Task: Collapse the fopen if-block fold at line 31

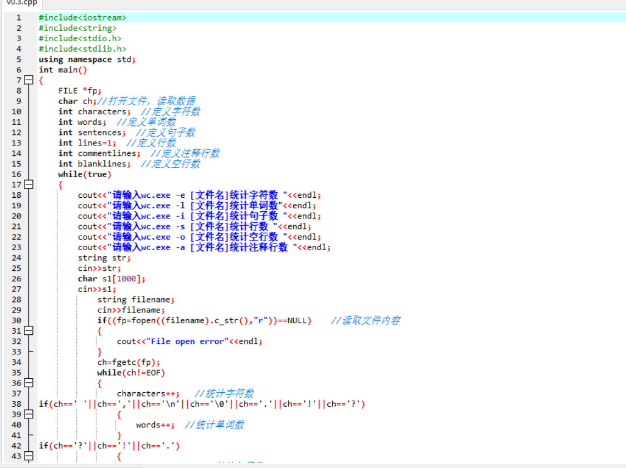Action: pos(28,331)
